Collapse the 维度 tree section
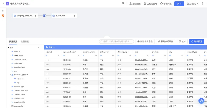The width and height of the screenshot is (207, 108). (9, 48)
